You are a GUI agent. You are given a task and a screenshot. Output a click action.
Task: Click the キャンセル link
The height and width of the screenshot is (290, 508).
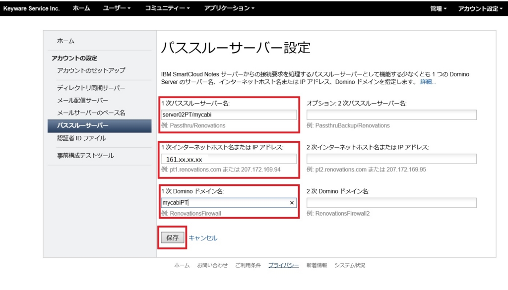coord(203,238)
